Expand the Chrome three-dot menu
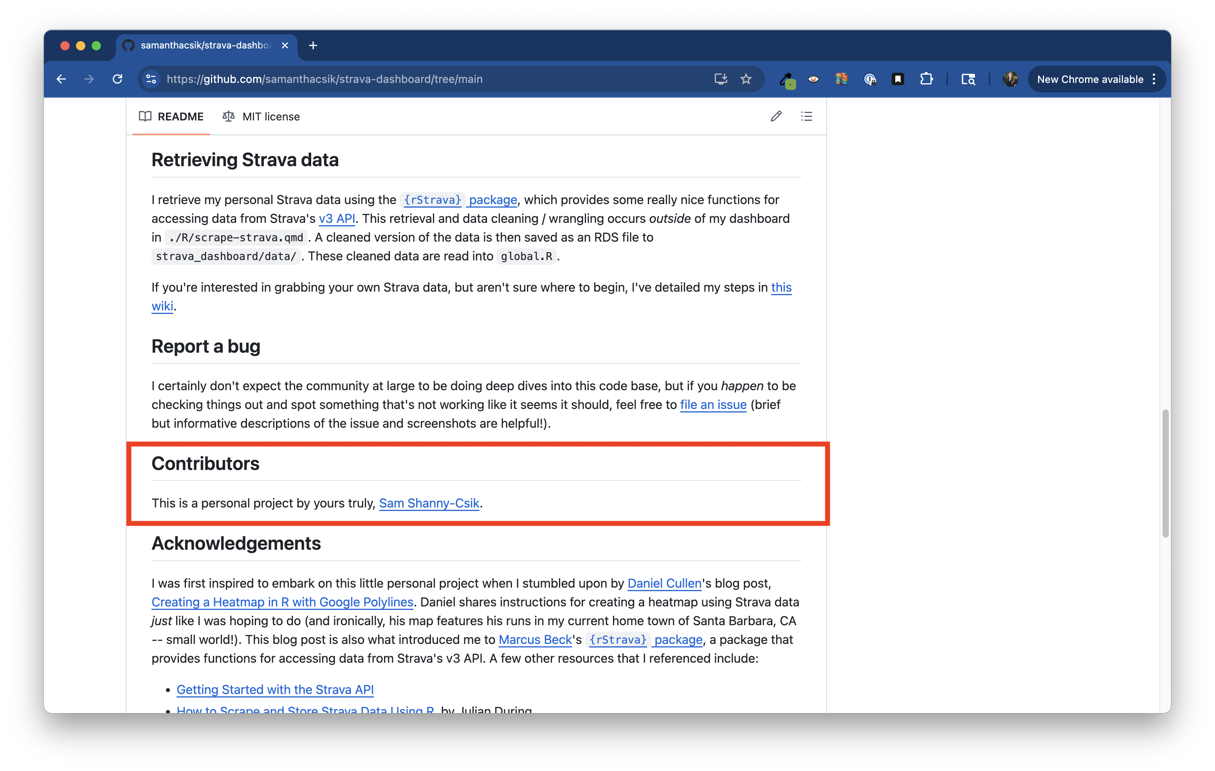 point(1154,79)
